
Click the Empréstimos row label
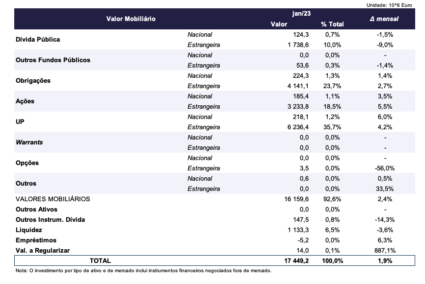(36, 240)
